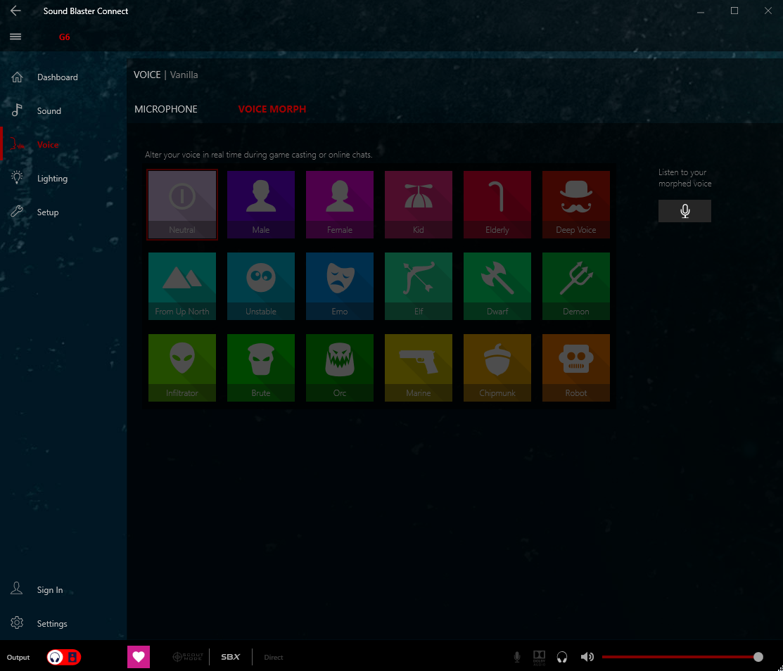Enable Direct mode

pyautogui.click(x=273, y=657)
